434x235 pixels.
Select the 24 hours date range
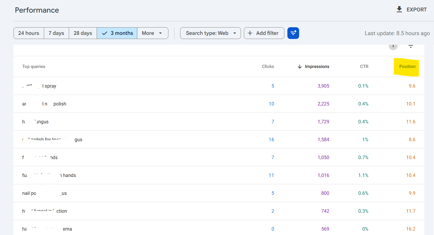pyautogui.click(x=29, y=33)
